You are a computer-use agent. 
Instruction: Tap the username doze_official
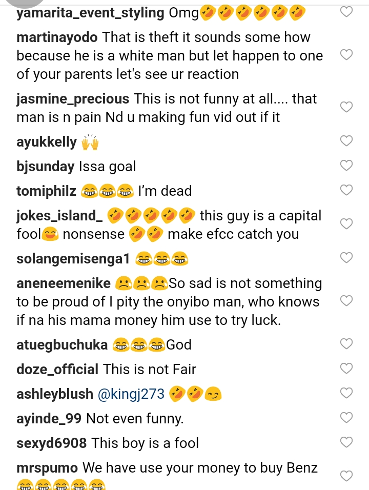[x=57, y=369]
